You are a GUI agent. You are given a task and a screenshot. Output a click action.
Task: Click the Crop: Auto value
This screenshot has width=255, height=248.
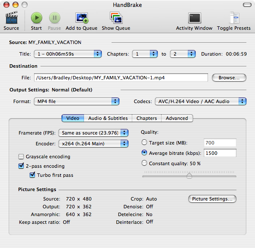coord(151,199)
